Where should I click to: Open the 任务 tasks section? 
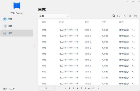17,19
